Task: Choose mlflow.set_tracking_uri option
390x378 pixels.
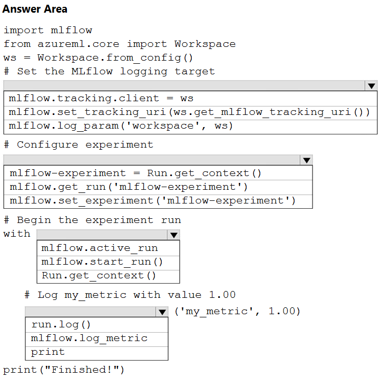Action: 191,113
